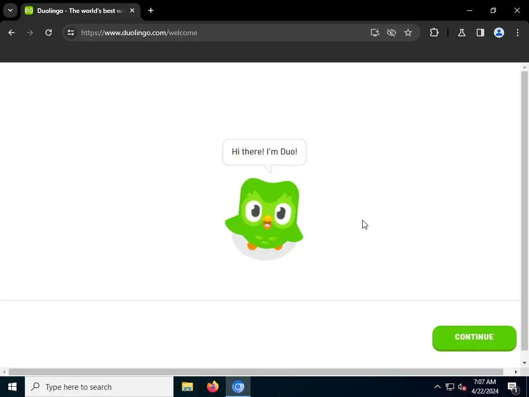
Task: Reload the Duolingo page
Action: pos(49,33)
